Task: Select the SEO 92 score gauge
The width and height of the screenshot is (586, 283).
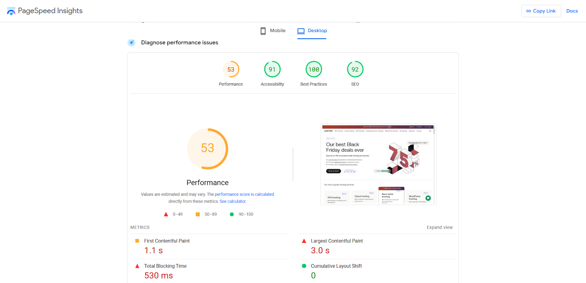Action: 355,69
